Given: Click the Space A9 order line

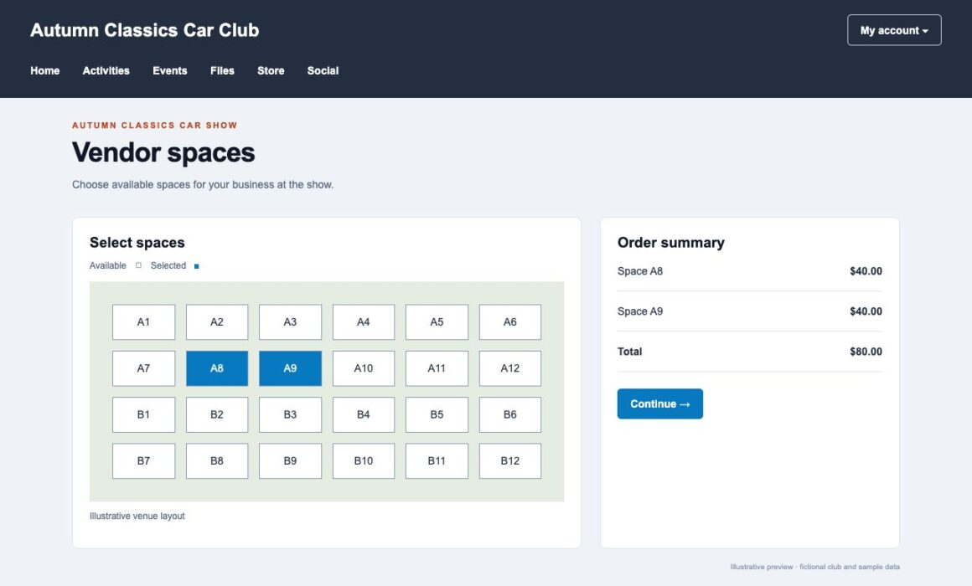Looking at the screenshot, I should click(749, 311).
